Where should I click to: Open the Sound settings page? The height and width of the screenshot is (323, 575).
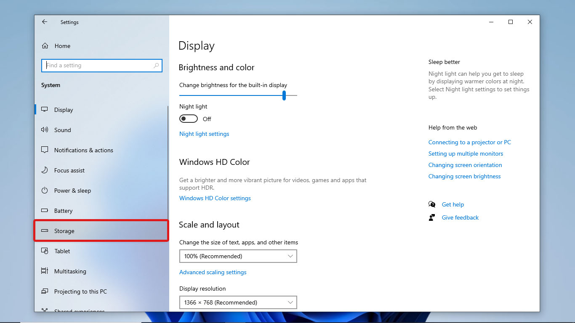click(101, 130)
